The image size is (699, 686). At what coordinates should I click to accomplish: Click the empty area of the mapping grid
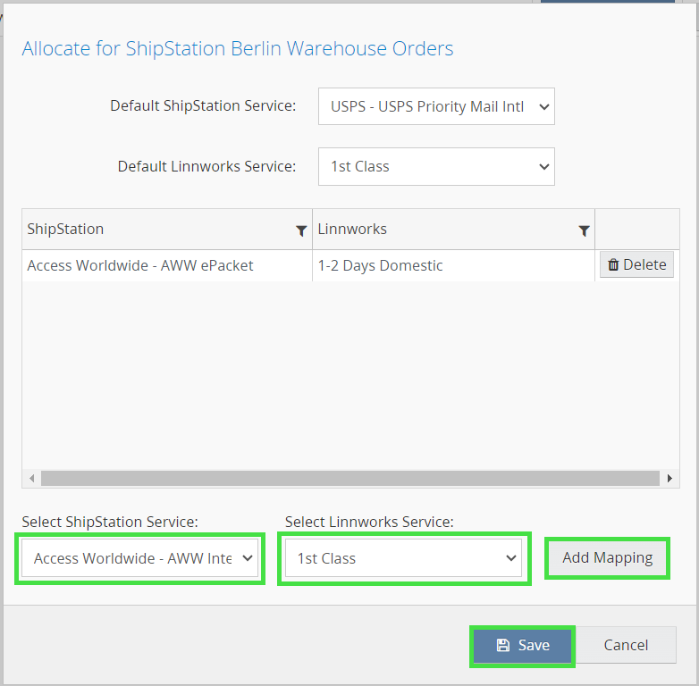pyautogui.click(x=350, y=375)
